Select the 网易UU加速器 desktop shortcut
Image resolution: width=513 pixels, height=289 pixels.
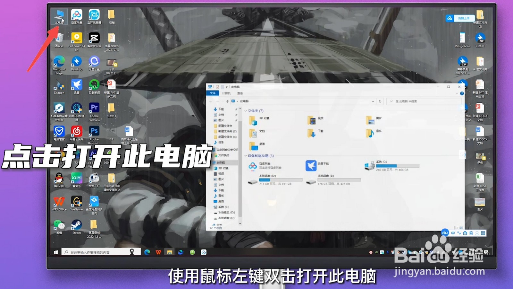coord(77,112)
